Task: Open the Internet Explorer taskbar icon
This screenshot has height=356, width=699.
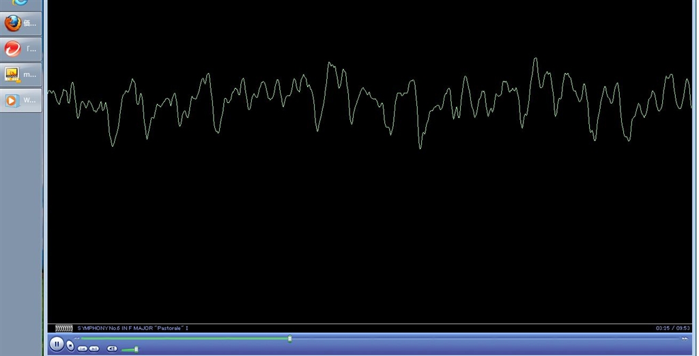Action: pyautogui.click(x=21, y=3)
